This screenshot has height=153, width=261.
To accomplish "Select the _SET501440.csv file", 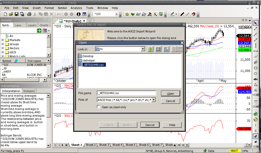I will pos(92,65).
